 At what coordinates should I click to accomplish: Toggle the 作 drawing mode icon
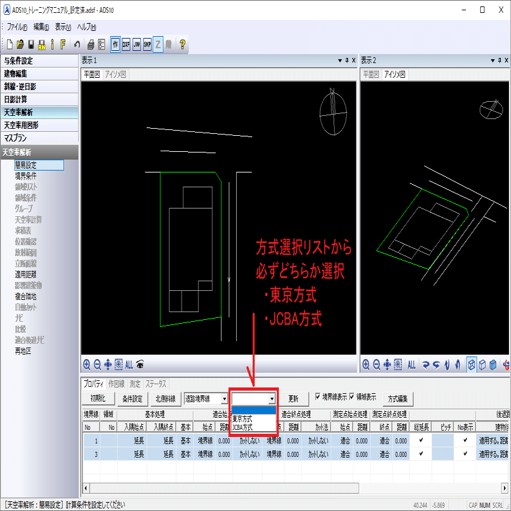tap(115, 44)
